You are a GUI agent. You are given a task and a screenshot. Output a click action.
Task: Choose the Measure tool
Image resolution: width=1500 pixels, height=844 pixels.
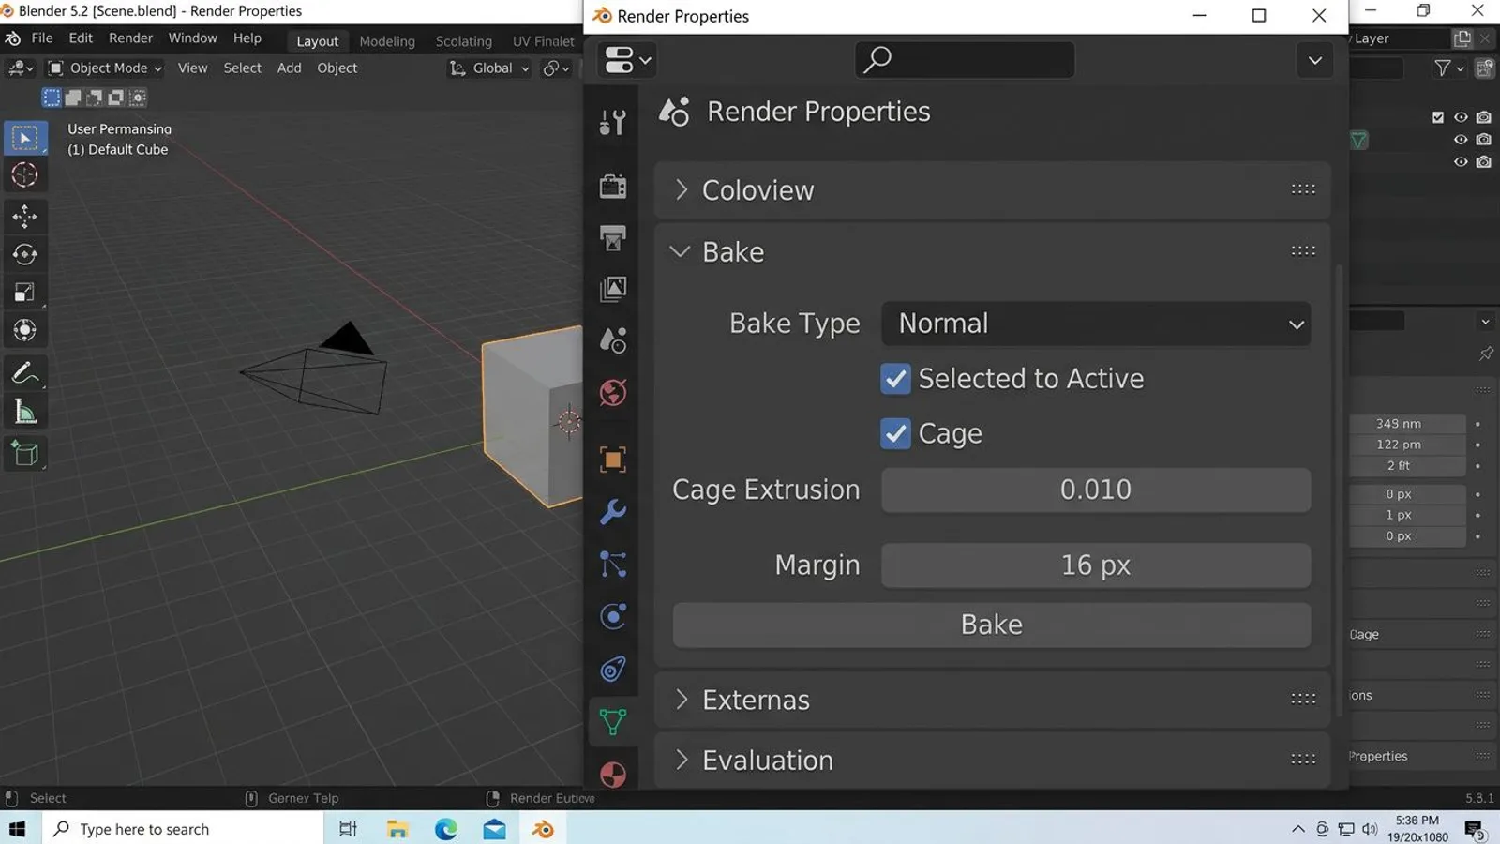pyautogui.click(x=25, y=412)
